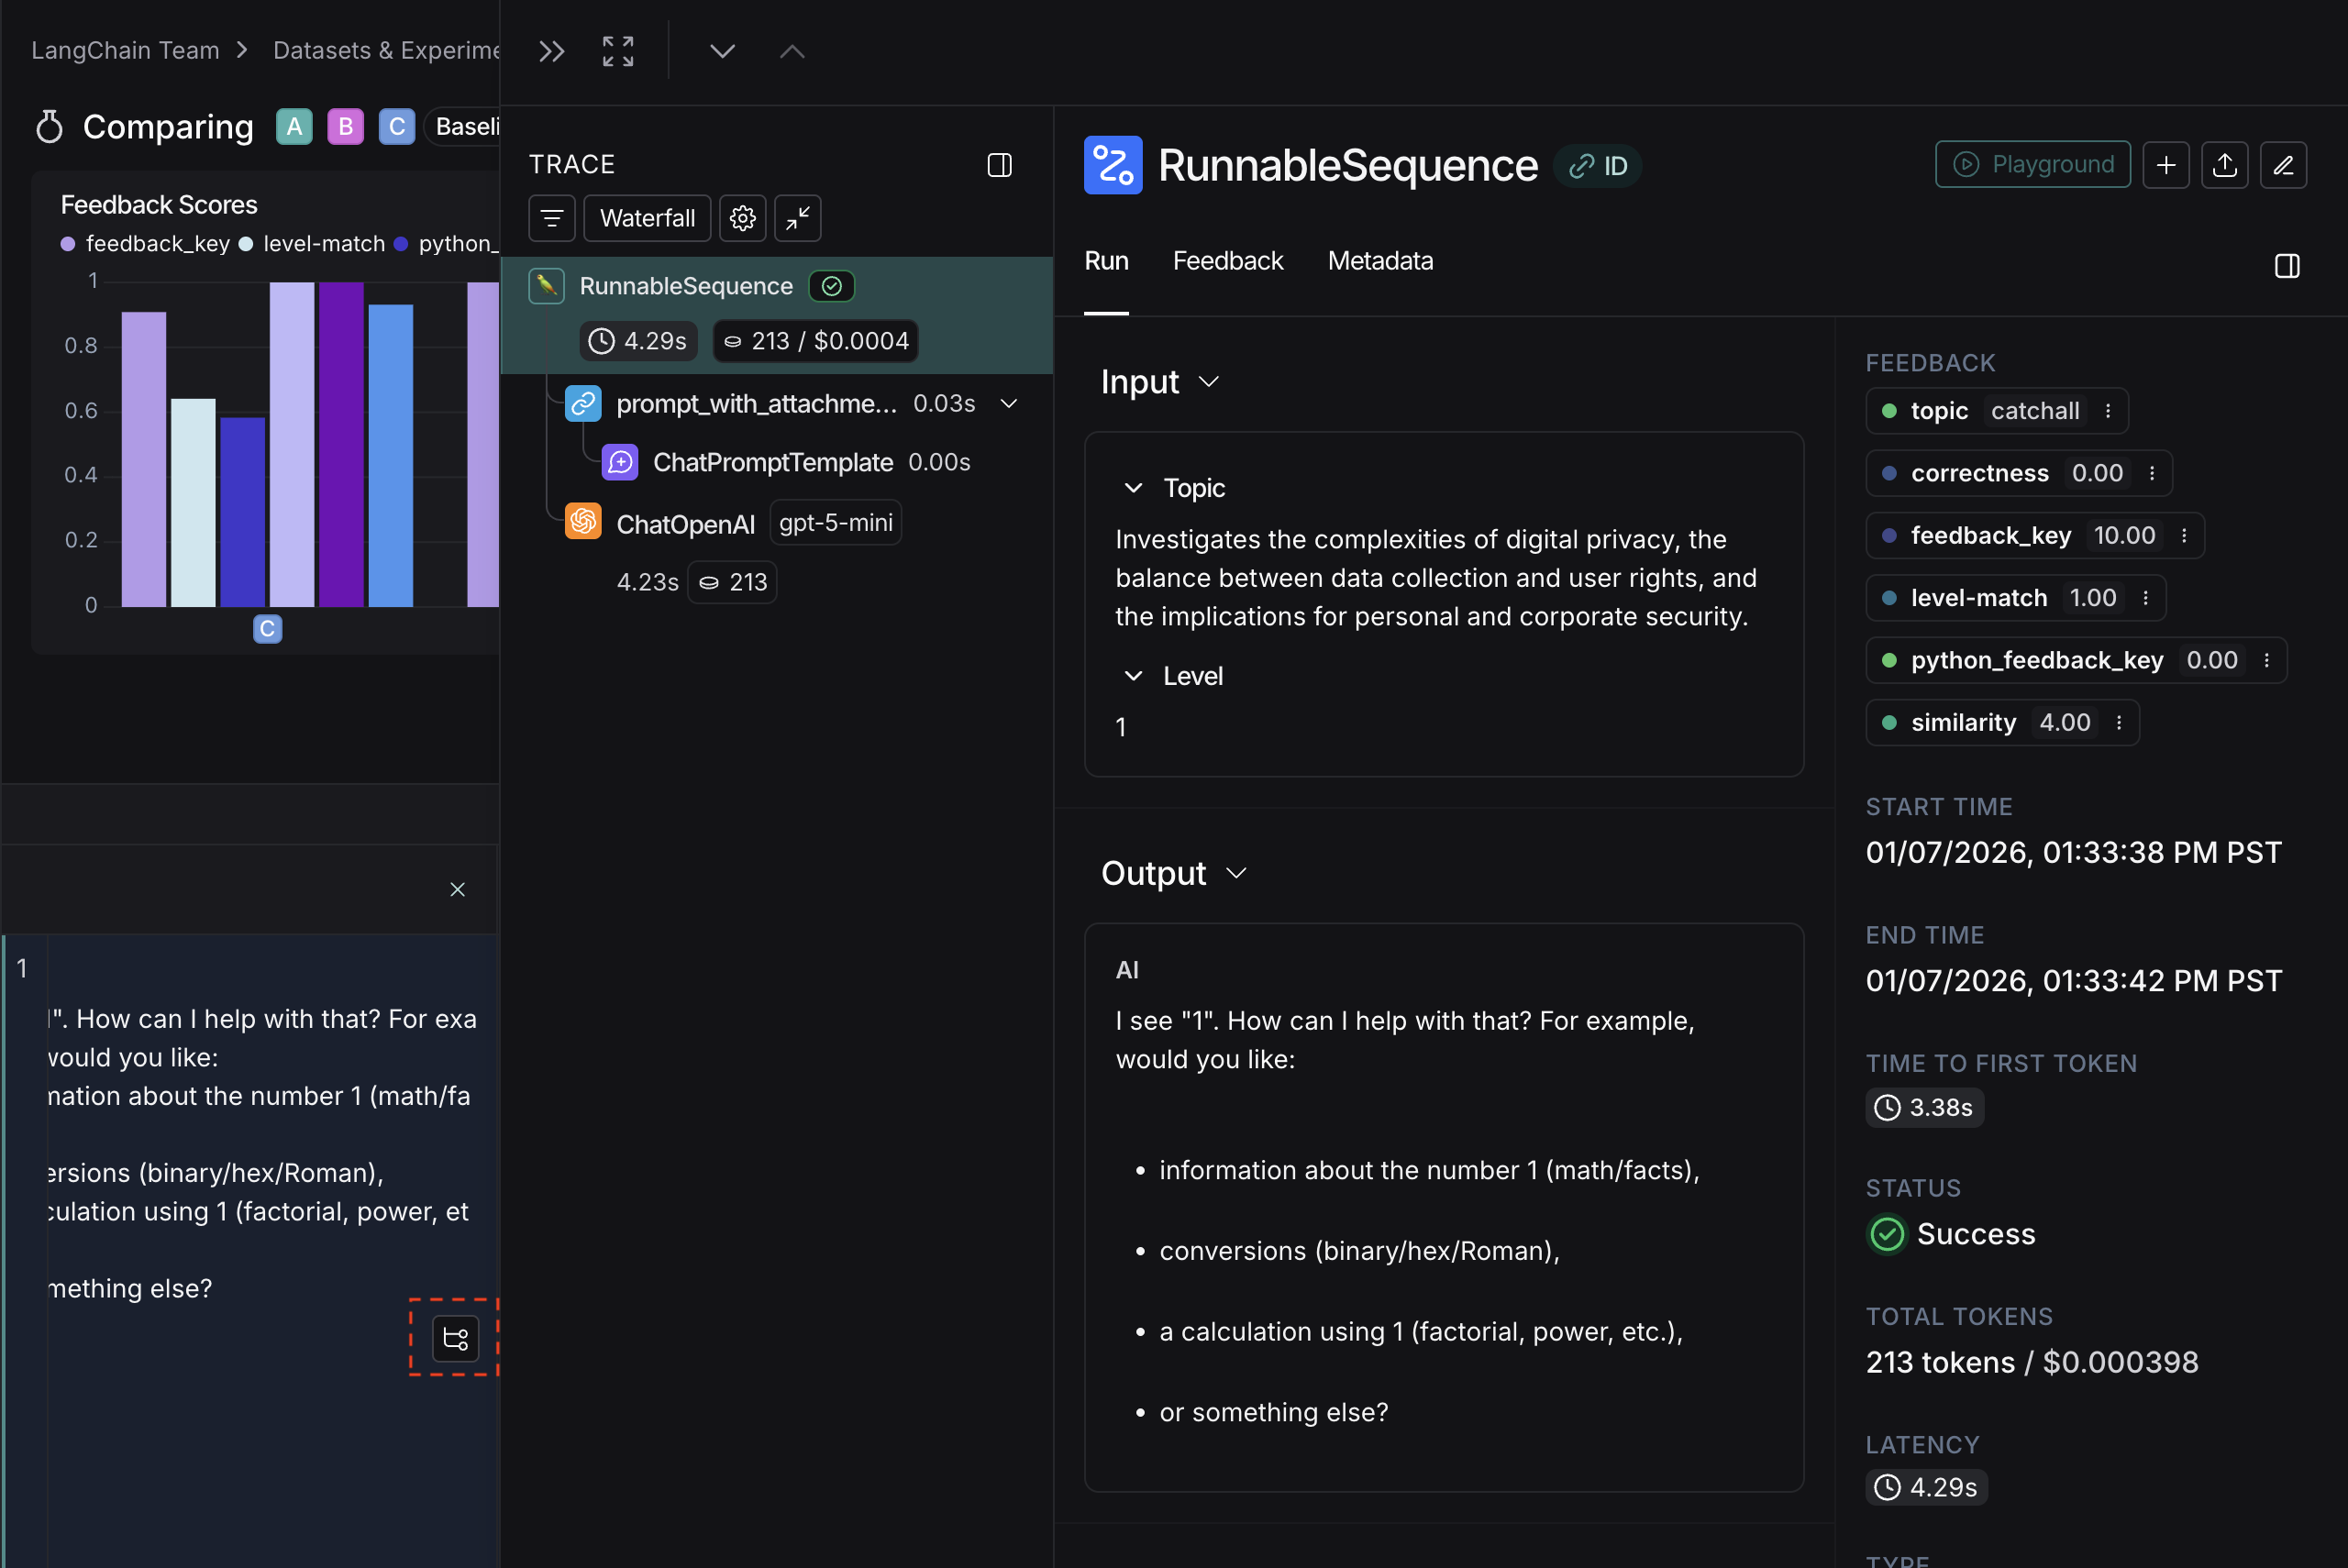The width and height of the screenshot is (2348, 1568).
Task: Expand the prompt_with_attachments trace node
Action: point(1008,403)
